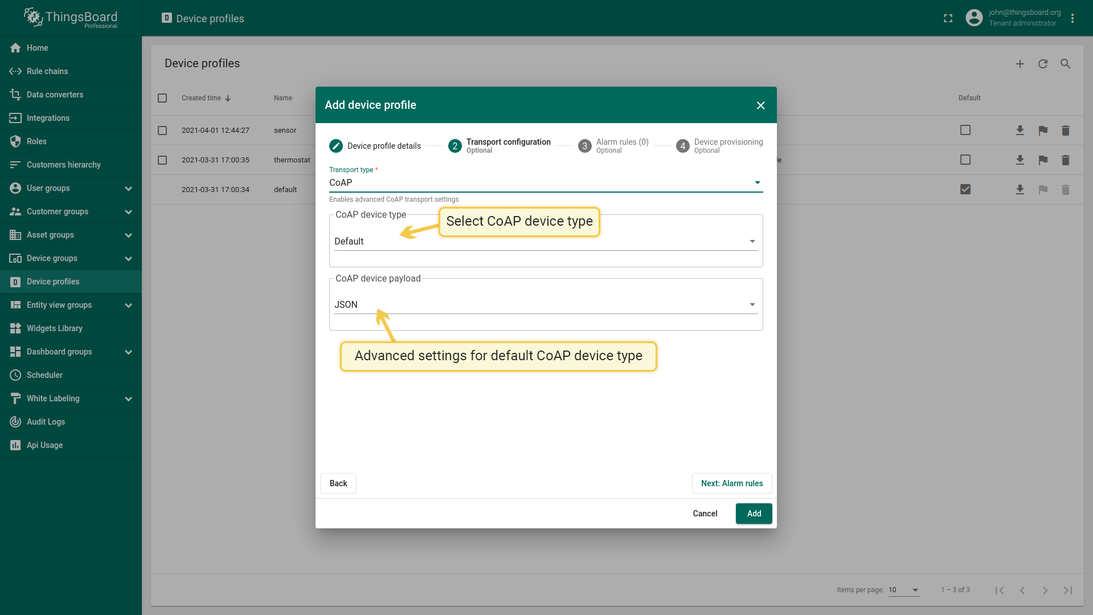1093x615 pixels.
Task: Go to the next page of results
Action: tap(1045, 590)
